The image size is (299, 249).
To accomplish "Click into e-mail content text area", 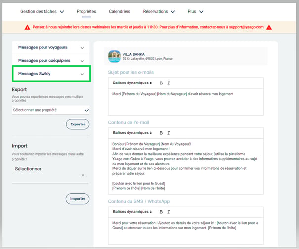I will 186,166.
